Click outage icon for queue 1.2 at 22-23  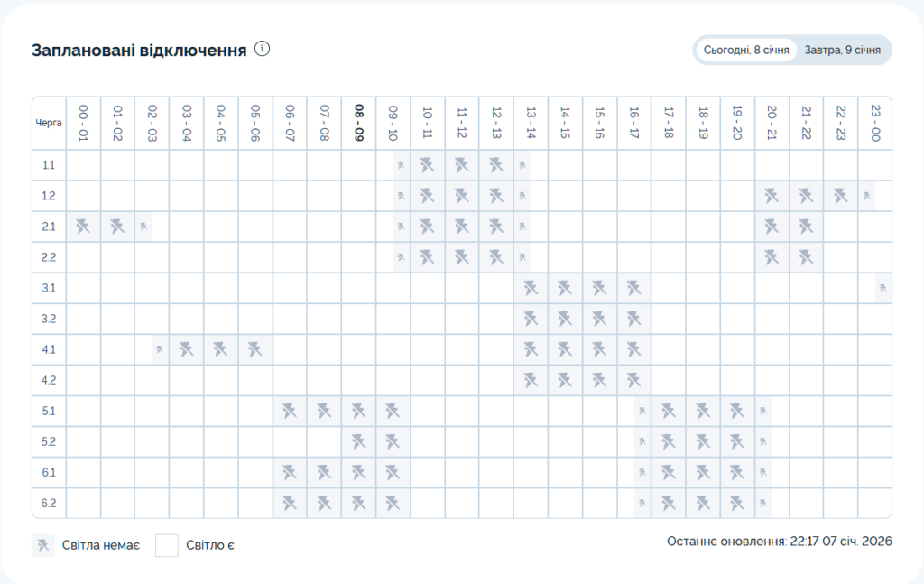tap(841, 196)
